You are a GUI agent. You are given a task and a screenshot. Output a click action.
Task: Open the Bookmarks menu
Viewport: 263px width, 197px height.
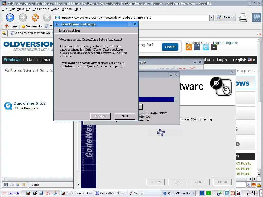pos(41,9)
